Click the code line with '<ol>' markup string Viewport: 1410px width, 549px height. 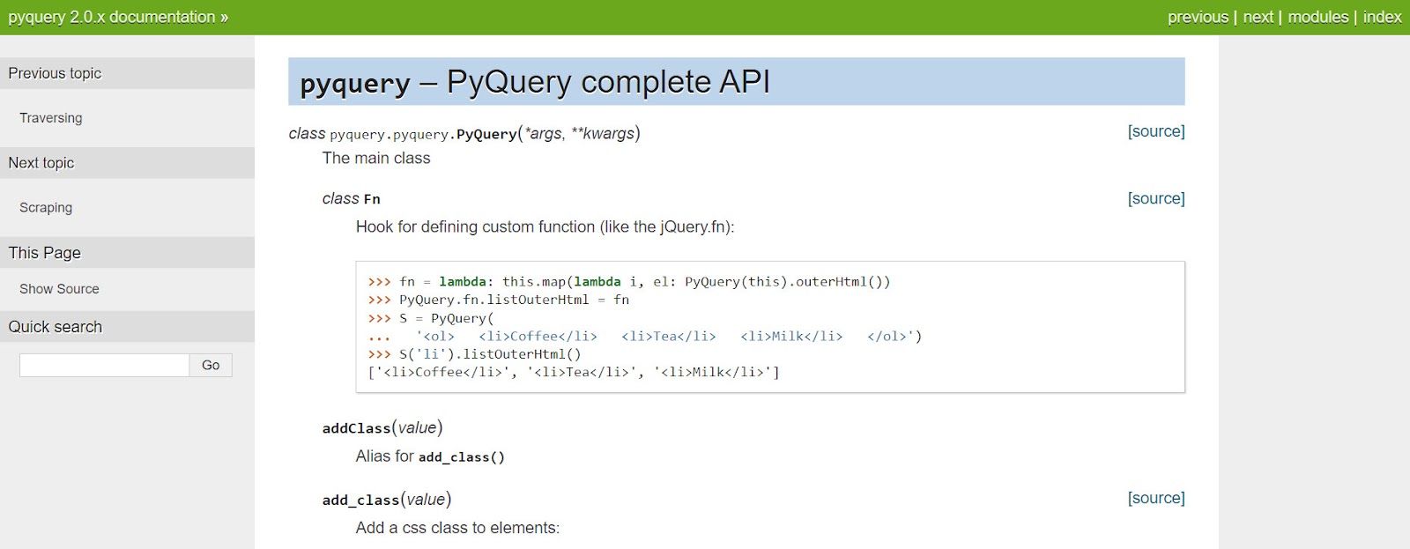(645, 336)
